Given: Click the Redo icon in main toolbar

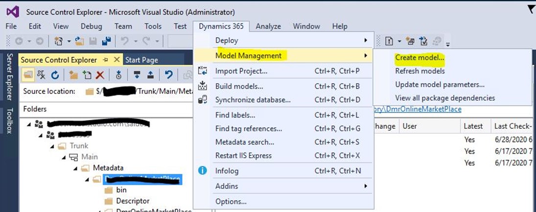Looking at the screenshot, I should point(146,42).
